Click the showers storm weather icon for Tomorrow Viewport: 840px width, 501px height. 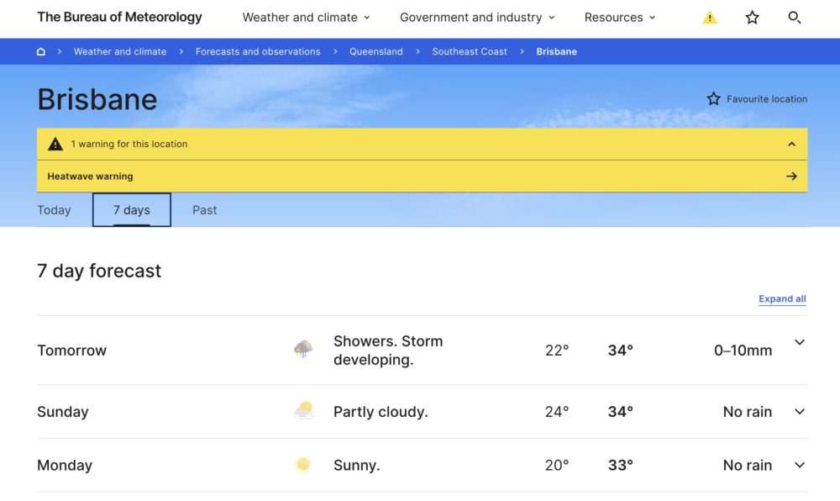[303, 350]
